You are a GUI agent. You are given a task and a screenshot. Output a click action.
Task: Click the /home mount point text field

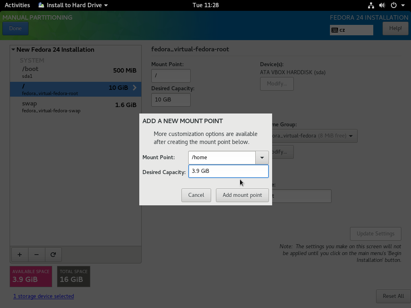click(x=222, y=158)
